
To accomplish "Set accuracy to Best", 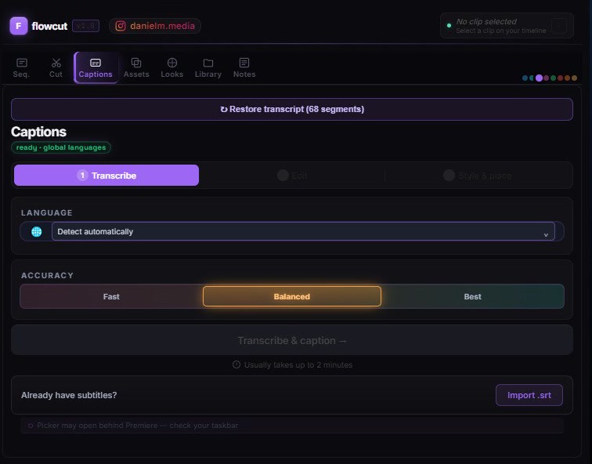I will point(473,296).
